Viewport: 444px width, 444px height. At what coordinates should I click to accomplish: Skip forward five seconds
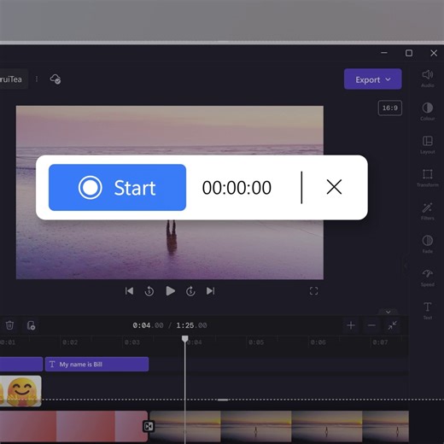(190, 291)
